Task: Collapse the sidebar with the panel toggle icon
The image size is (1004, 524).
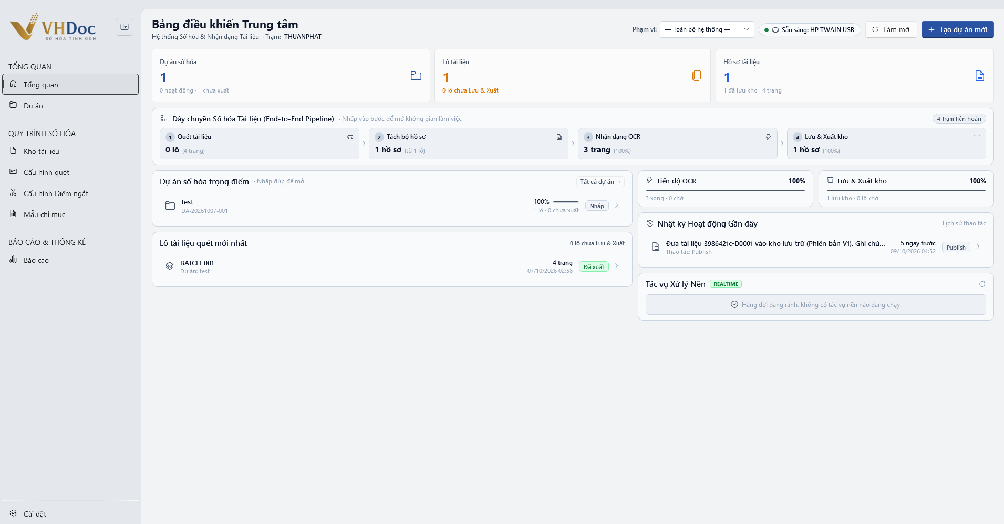Action: [x=125, y=27]
